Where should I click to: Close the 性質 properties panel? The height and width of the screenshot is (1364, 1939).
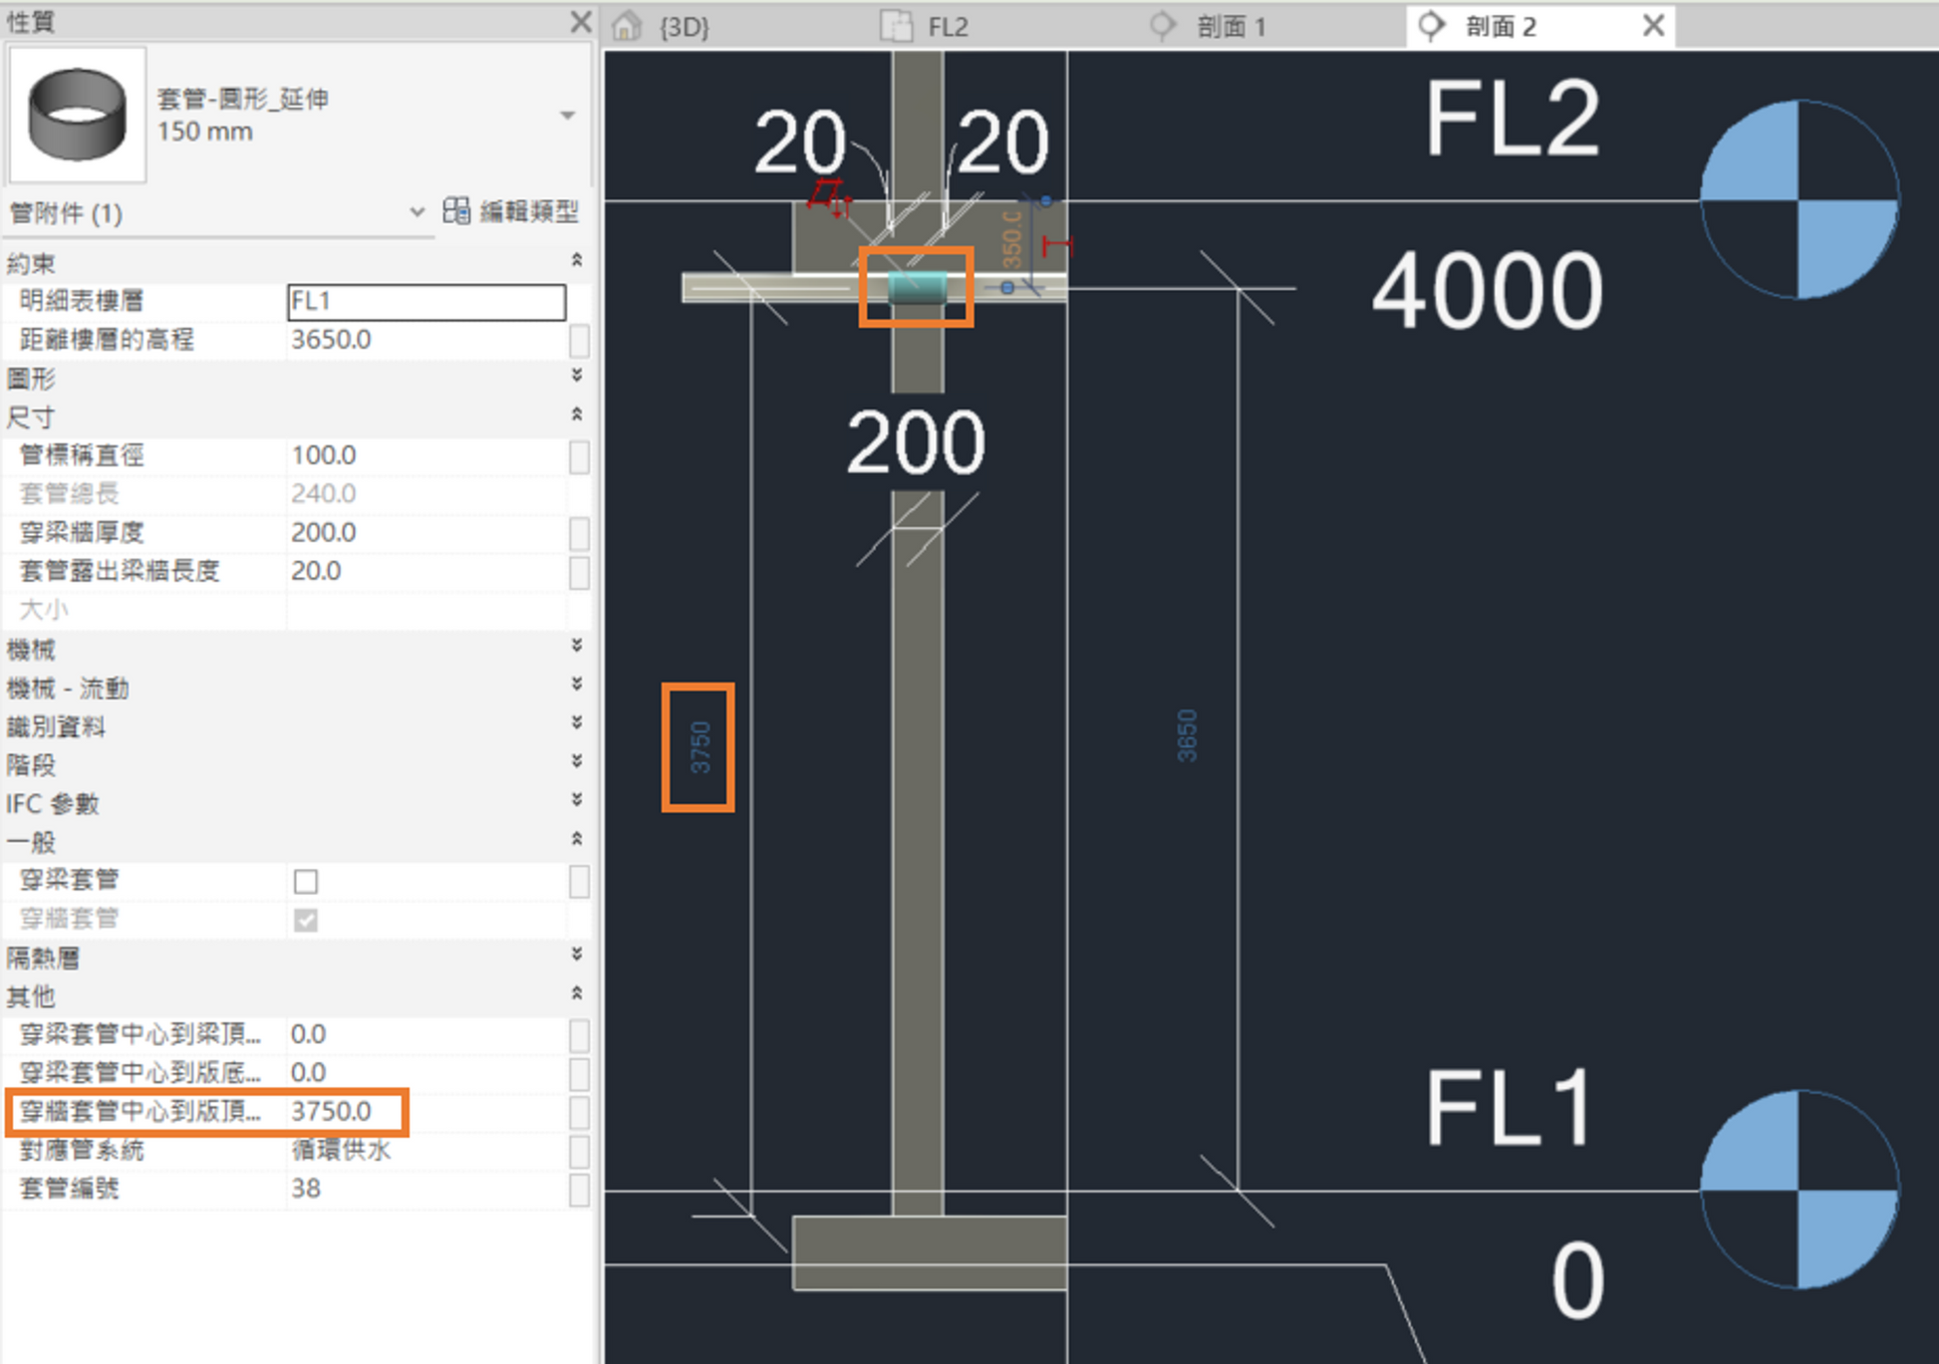point(580,21)
